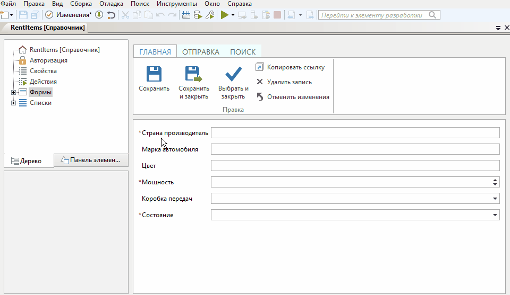Viewport: 510px width, 295px height.
Task: Click Удалить запись cross icon
Action: [x=259, y=82]
